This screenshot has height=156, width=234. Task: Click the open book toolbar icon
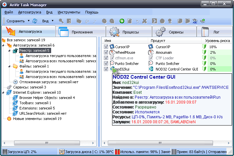tap(187, 21)
